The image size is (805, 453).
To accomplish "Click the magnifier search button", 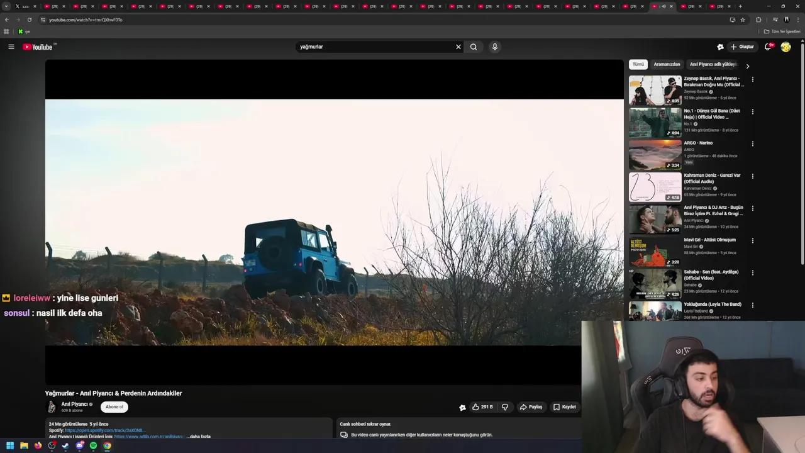I will 474,47.
